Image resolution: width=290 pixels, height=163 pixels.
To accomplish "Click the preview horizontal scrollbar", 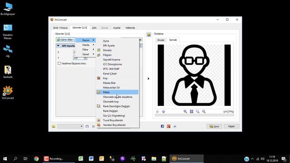I will 194,115.
